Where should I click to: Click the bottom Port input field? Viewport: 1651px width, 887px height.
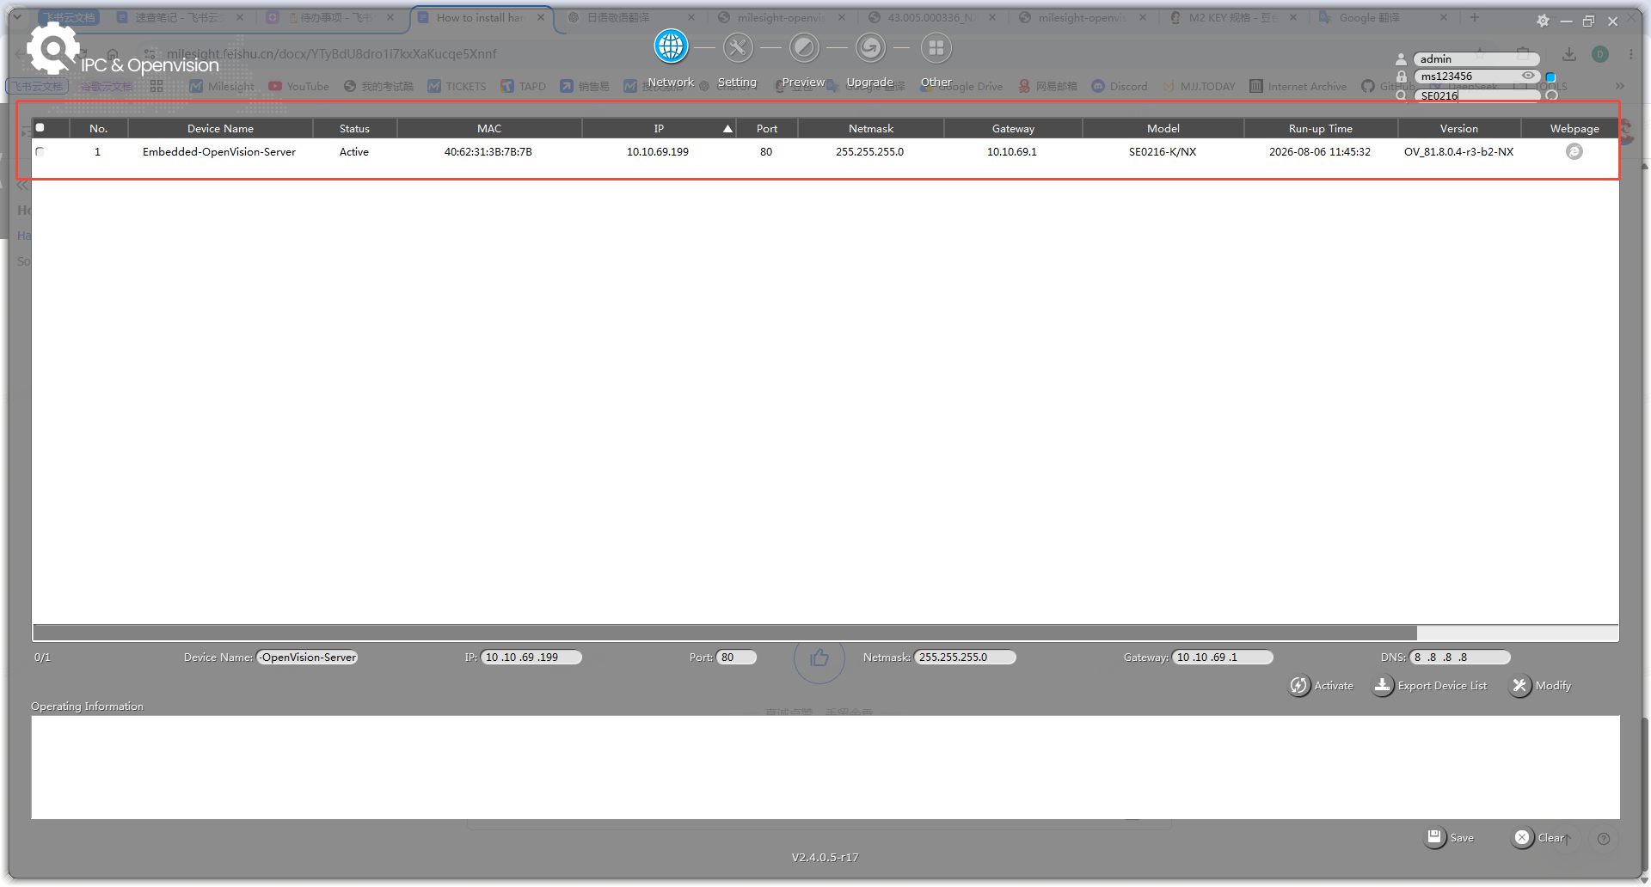(x=737, y=657)
